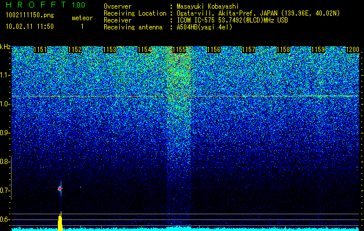This screenshot has height=231, width=364.
Task: Click the 1159 time marker
Action: coord(318,50)
